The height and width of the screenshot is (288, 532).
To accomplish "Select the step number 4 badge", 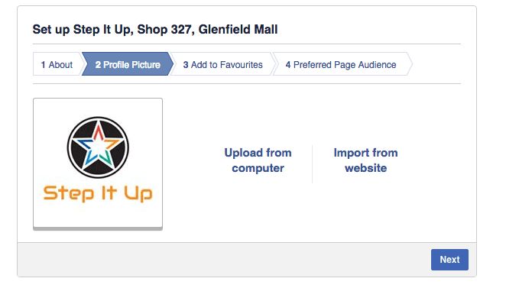I will 288,64.
